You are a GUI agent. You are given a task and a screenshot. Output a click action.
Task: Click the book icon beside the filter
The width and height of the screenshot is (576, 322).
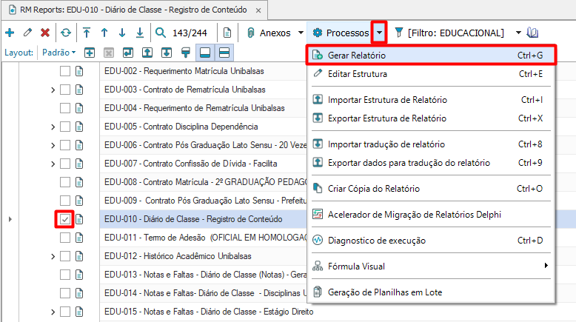(533, 33)
